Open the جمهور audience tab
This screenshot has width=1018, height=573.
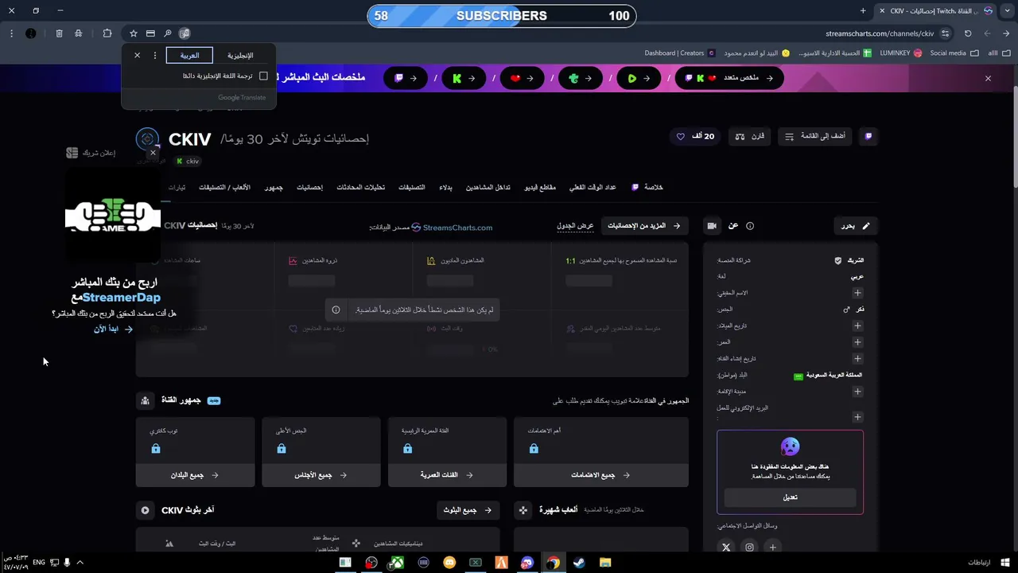pyautogui.click(x=274, y=187)
